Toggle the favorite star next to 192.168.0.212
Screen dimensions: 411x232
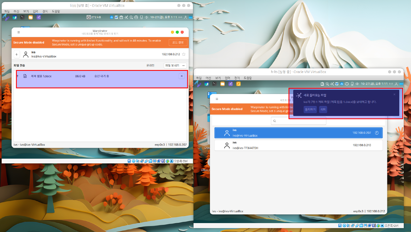click(184, 54)
